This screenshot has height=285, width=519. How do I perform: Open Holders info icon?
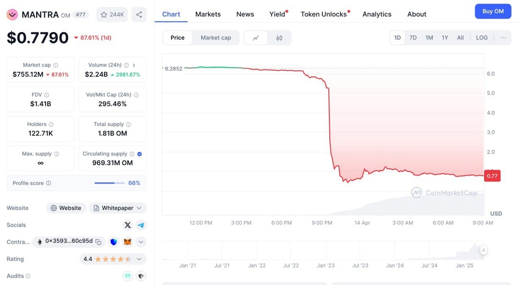click(x=51, y=125)
